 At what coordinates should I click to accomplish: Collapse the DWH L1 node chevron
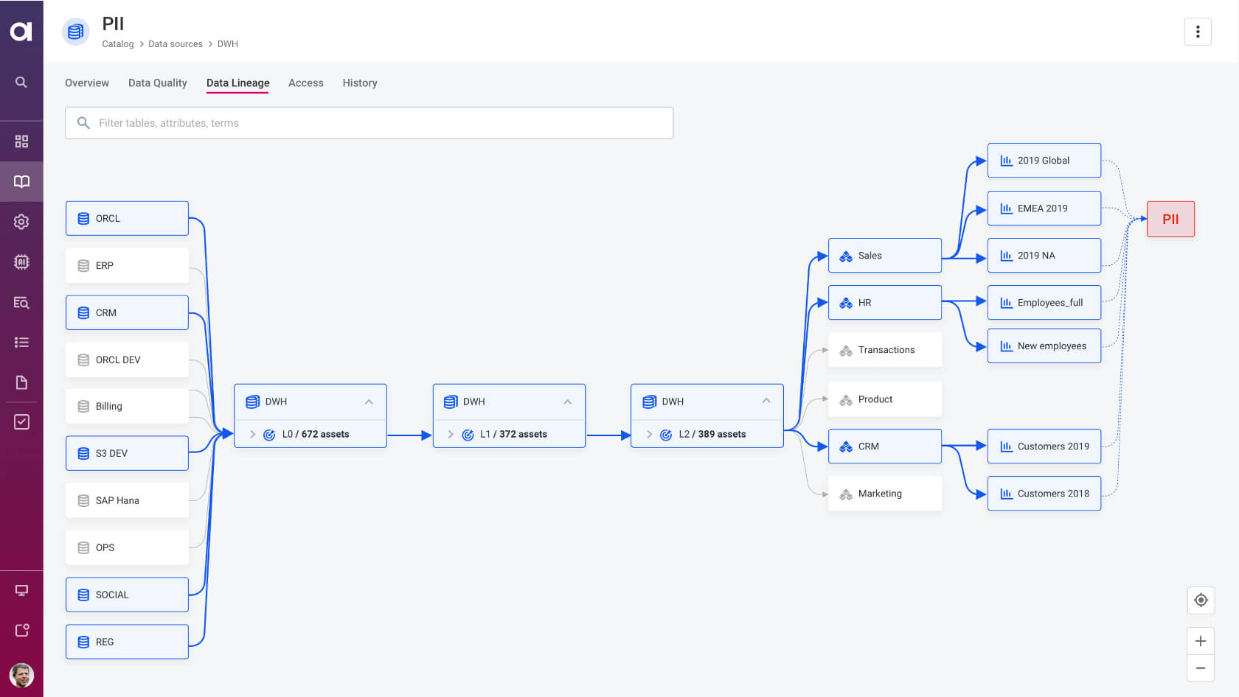pyautogui.click(x=567, y=402)
